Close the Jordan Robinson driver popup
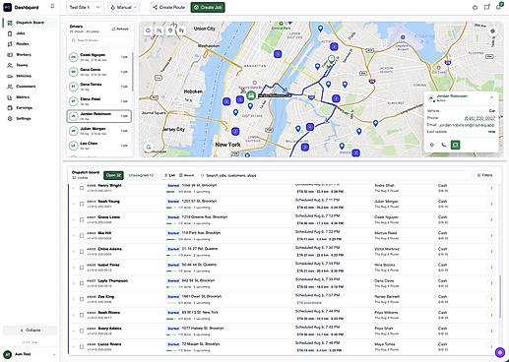Viewport: 509px width, 362px height. [x=491, y=97]
